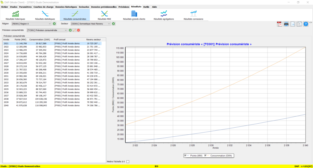Screen dimensions: 313x168
Task: Open the Courbes de charge menu
Action: tap(44, 7)
